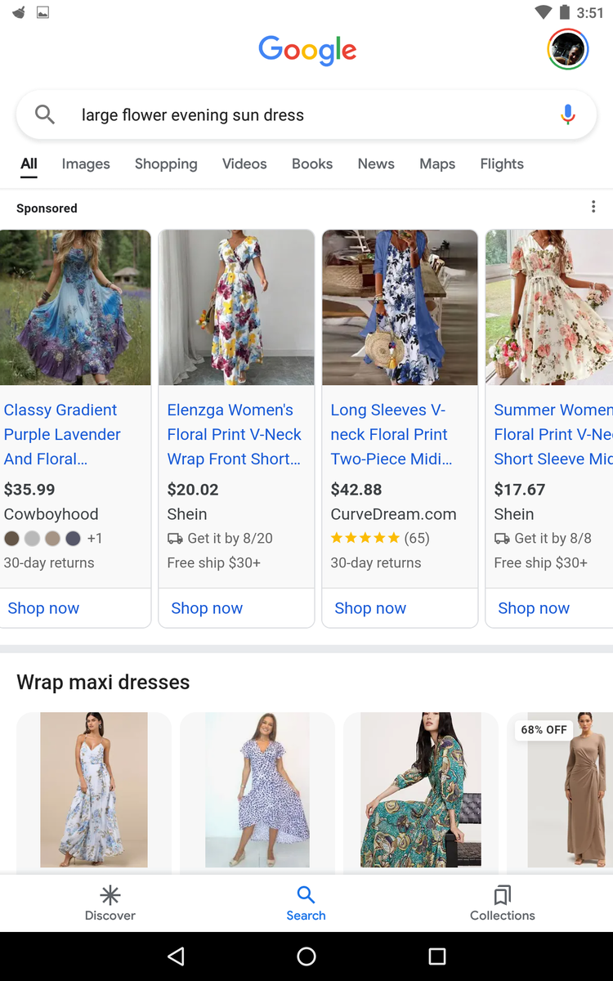Open Elenzga Women's Floral Print dress link
The width and height of the screenshot is (613, 981).
[235, 434]
